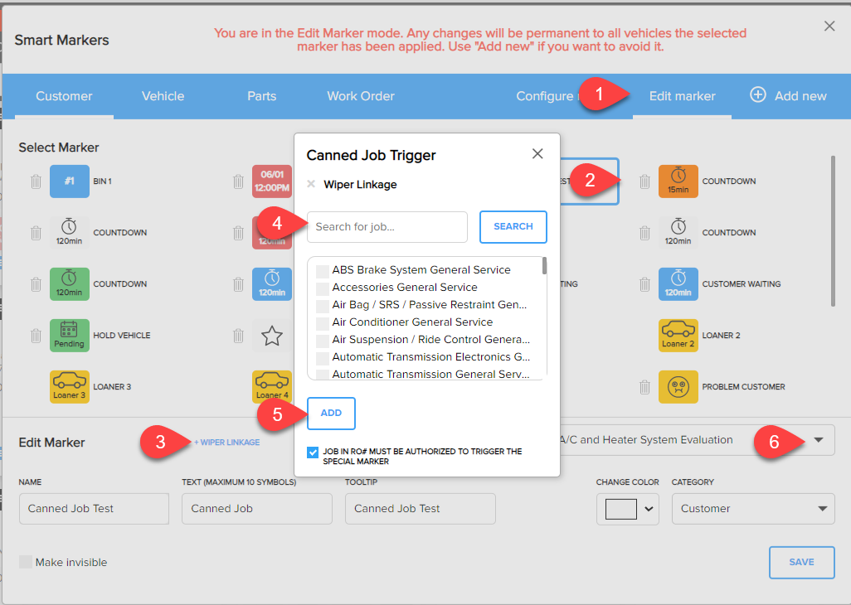The image size is (851, 605).
Task: Open the Work Order tab
Action: pyautogui.click(x=360, y=96)
